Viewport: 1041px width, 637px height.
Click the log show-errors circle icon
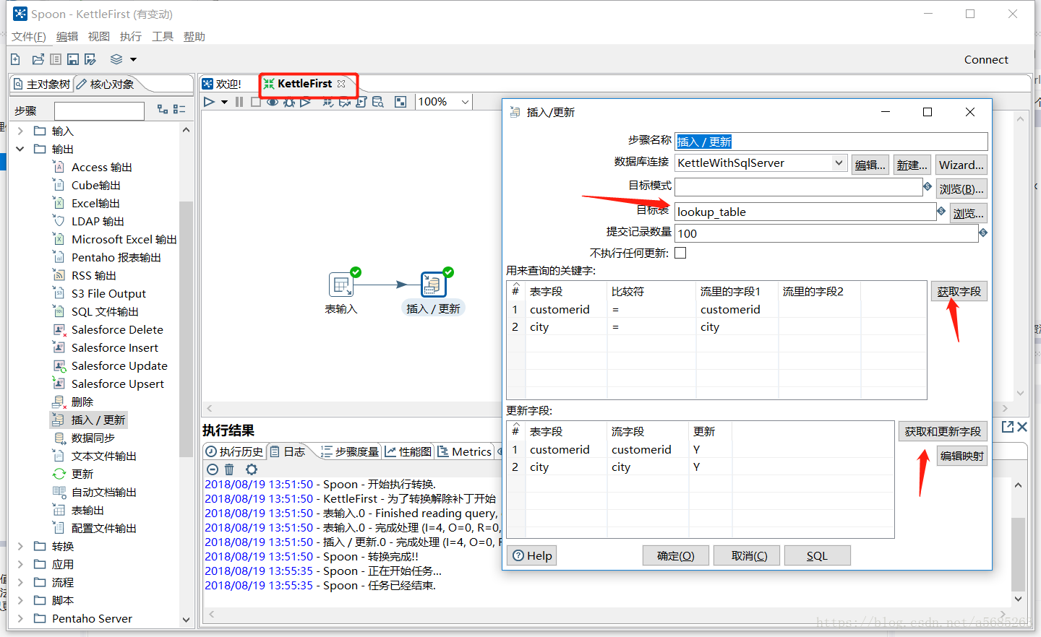click(213, 469)
